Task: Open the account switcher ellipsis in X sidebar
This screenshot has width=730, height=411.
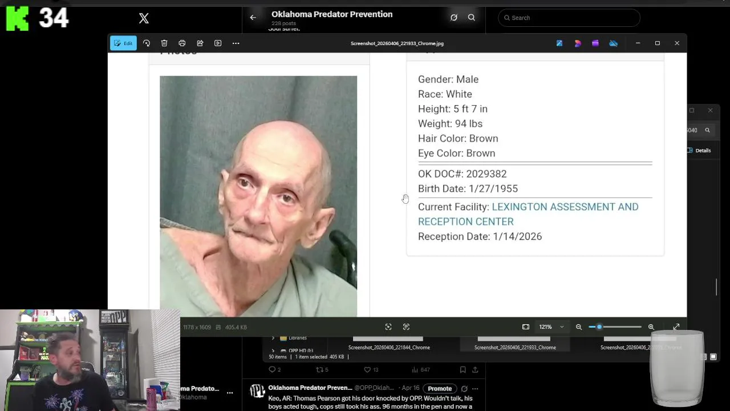Action: click(x=230, y=393)
